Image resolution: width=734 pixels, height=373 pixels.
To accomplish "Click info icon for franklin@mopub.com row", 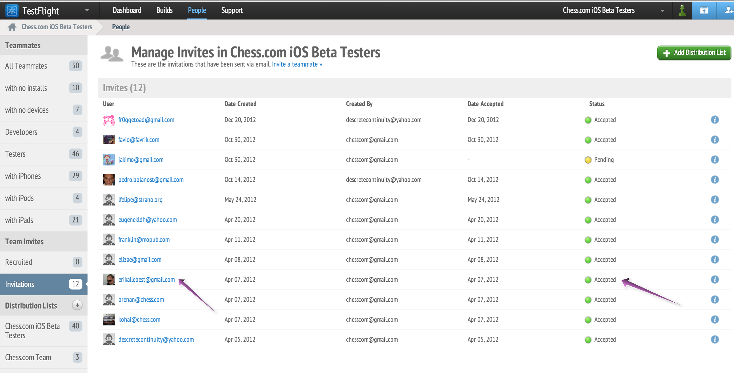I will coord(715,240).
